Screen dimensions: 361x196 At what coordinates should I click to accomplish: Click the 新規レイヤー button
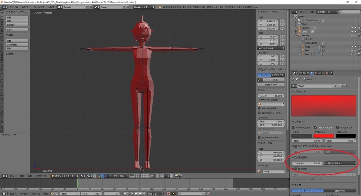point(271,85)
